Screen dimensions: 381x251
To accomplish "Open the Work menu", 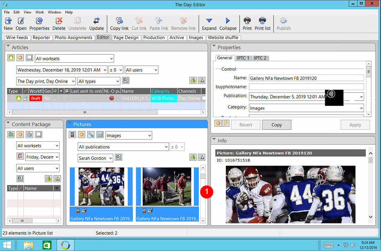I will [40, 12].
